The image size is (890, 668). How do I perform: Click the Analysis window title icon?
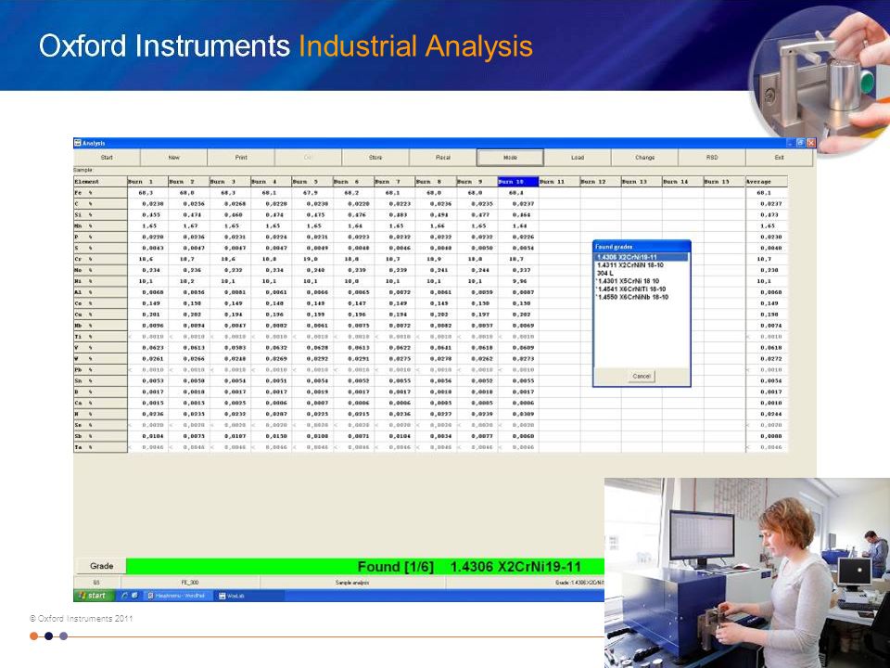[78, 143]
